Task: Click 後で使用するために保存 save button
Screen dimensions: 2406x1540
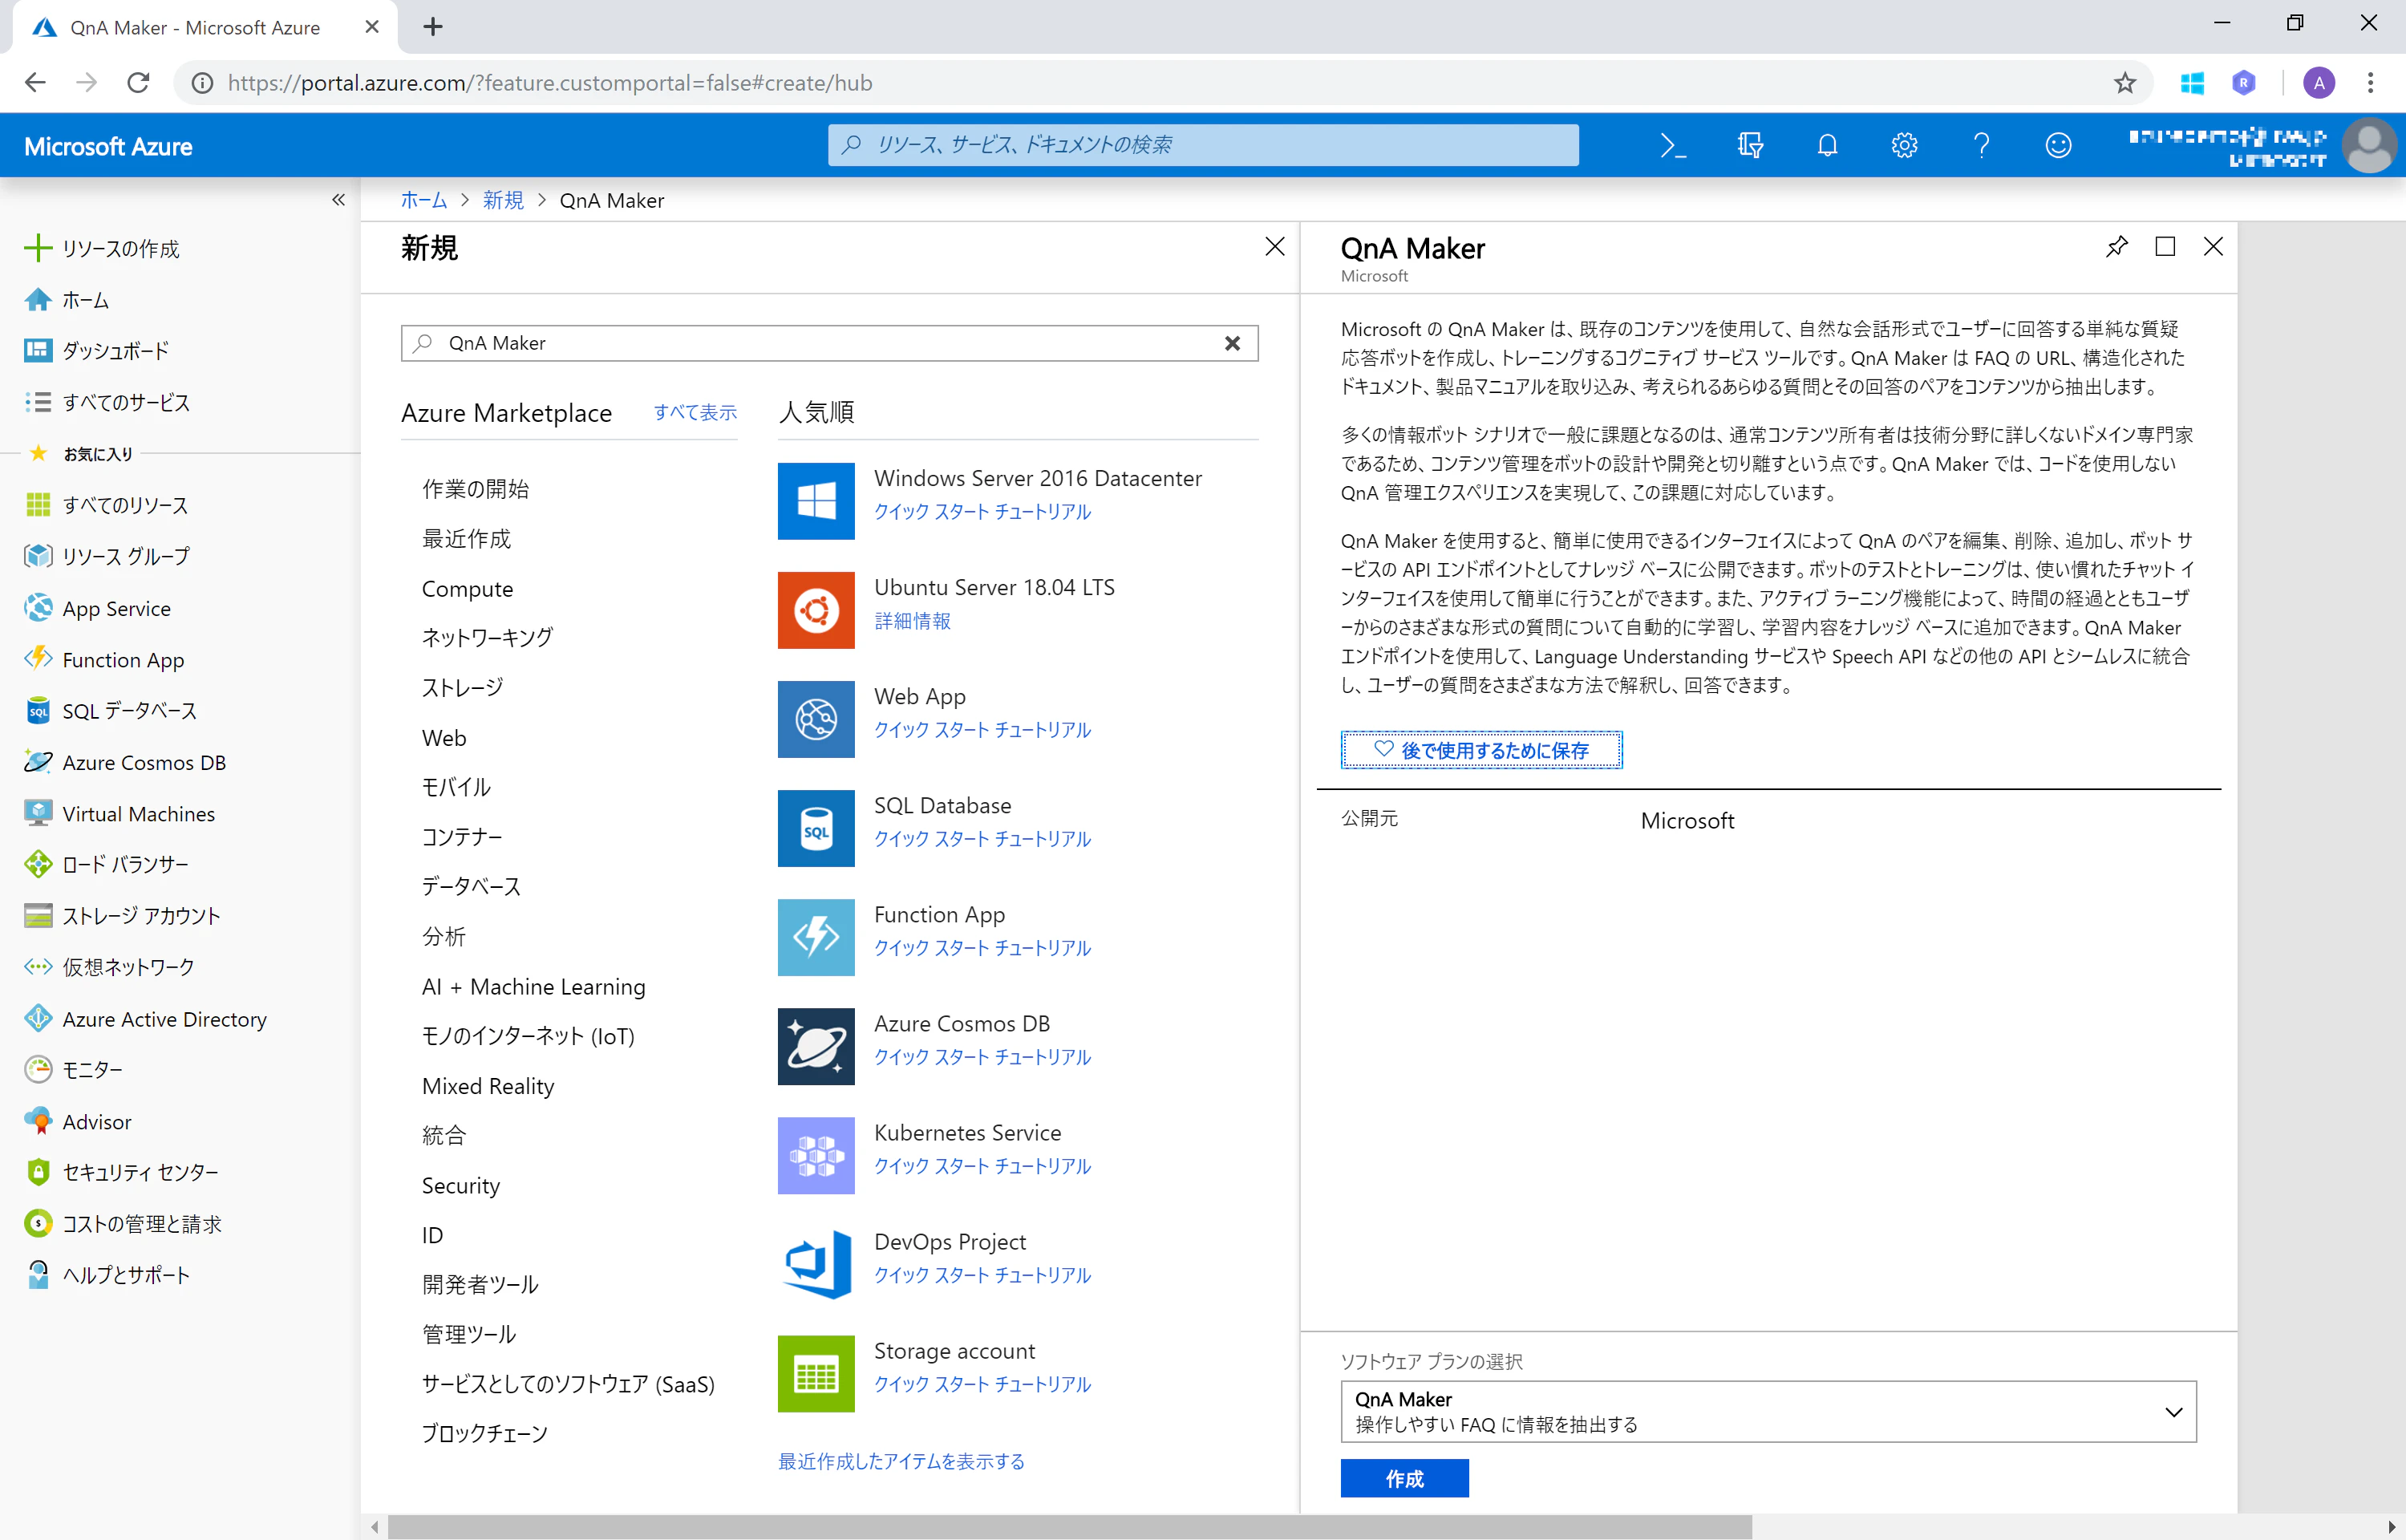Action: coord(1480,749)
